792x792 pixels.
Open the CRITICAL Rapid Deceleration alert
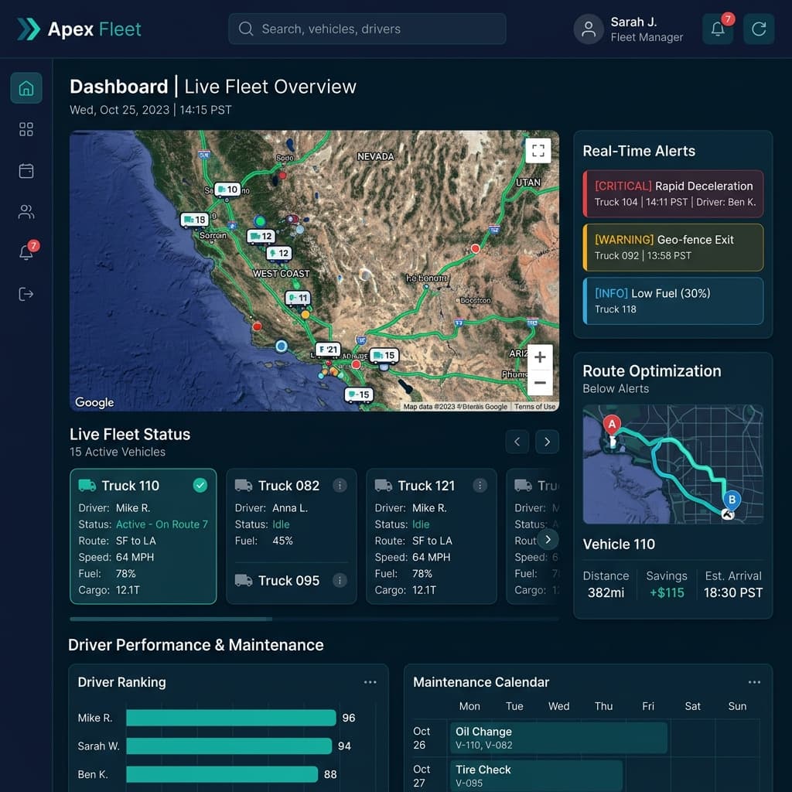click(x=673, y=194)
